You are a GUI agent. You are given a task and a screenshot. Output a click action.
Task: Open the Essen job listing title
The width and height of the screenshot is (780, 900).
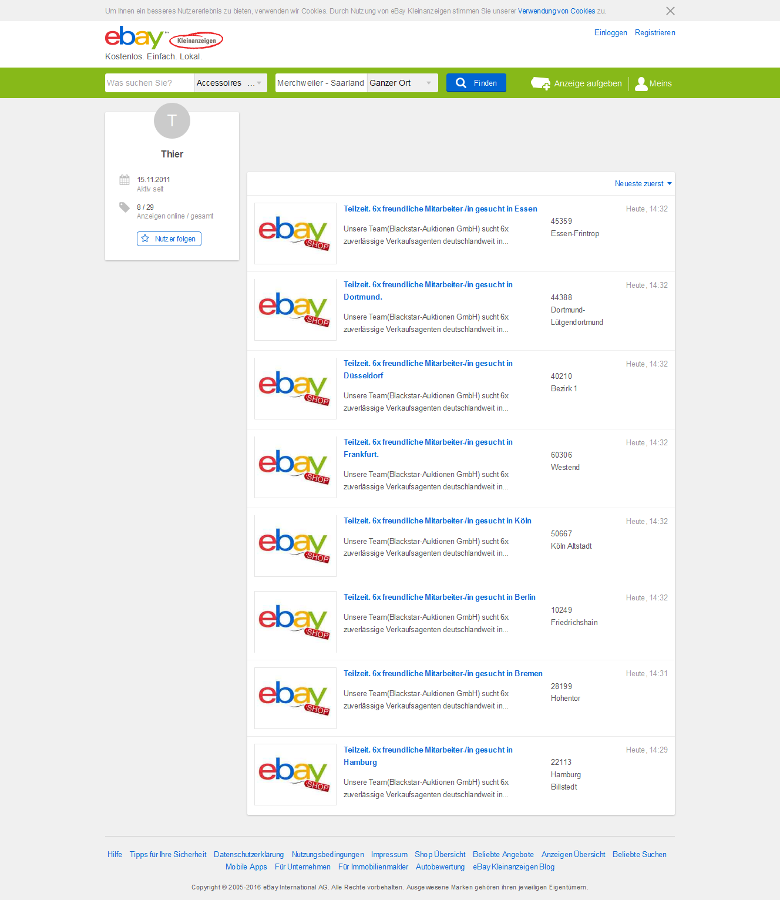point(441,209)
